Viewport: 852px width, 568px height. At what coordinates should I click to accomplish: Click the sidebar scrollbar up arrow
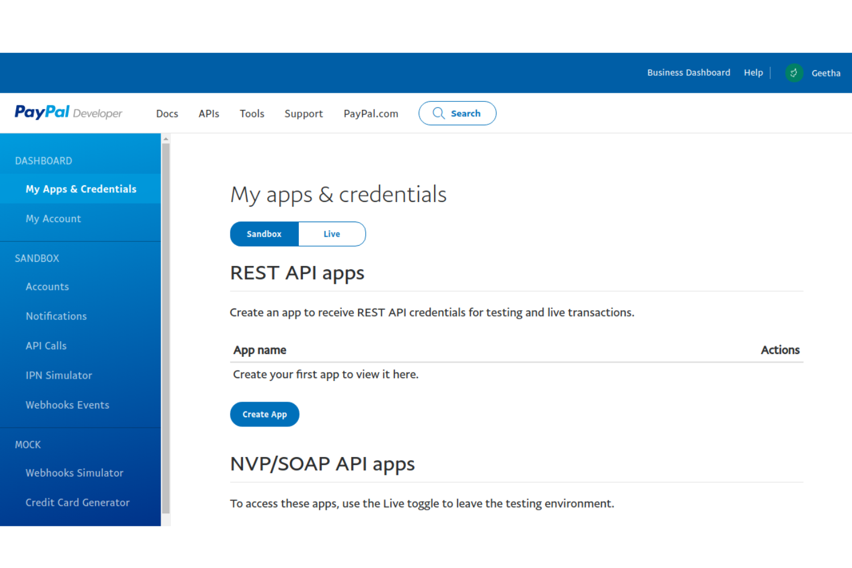(166, 139)
